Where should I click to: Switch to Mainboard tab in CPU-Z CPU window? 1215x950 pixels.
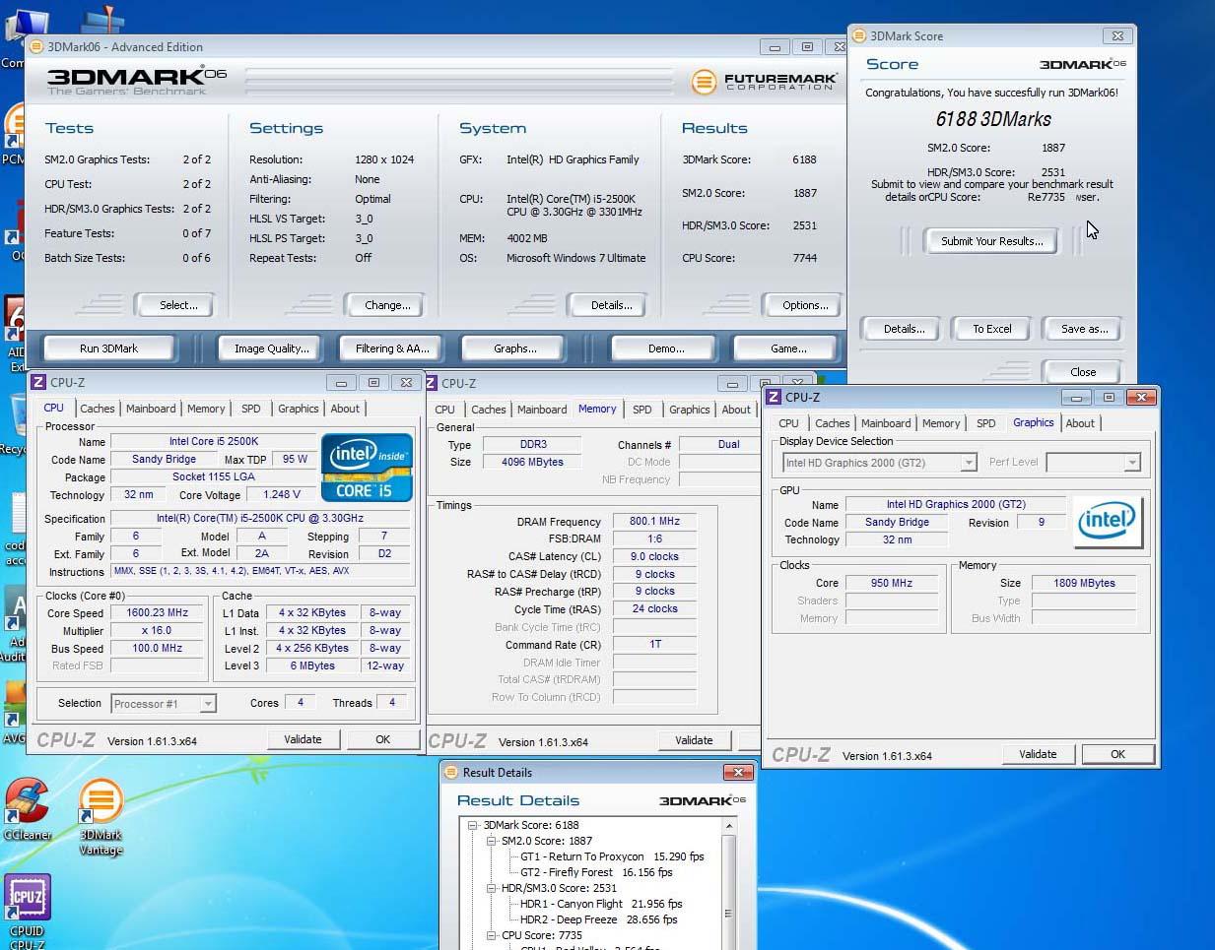tap(151, 409)
